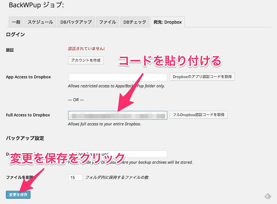Viewport: 277px width, 204px height.
Task: Switch to the 一般 tab
Action: (x=16, y=22)
